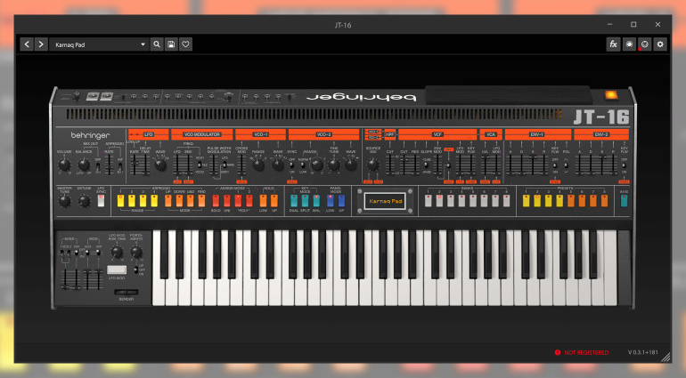Click the face icon with red dot
The width and height of the screenshot is (686, 378).
pos(644,44)
